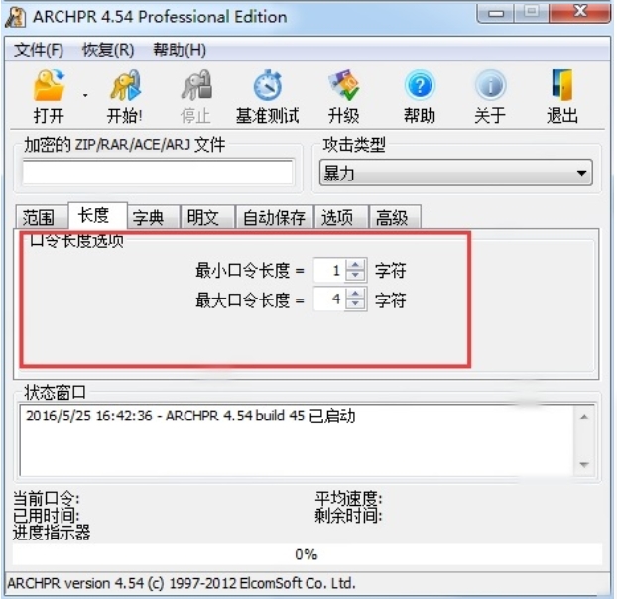Increase 最大口令长度 with up arrow

pos(355,294)
